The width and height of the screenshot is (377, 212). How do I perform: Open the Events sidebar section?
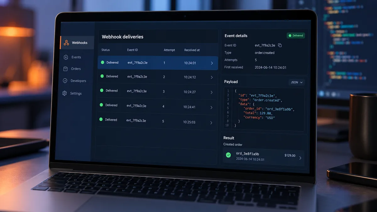click(76, 57)
